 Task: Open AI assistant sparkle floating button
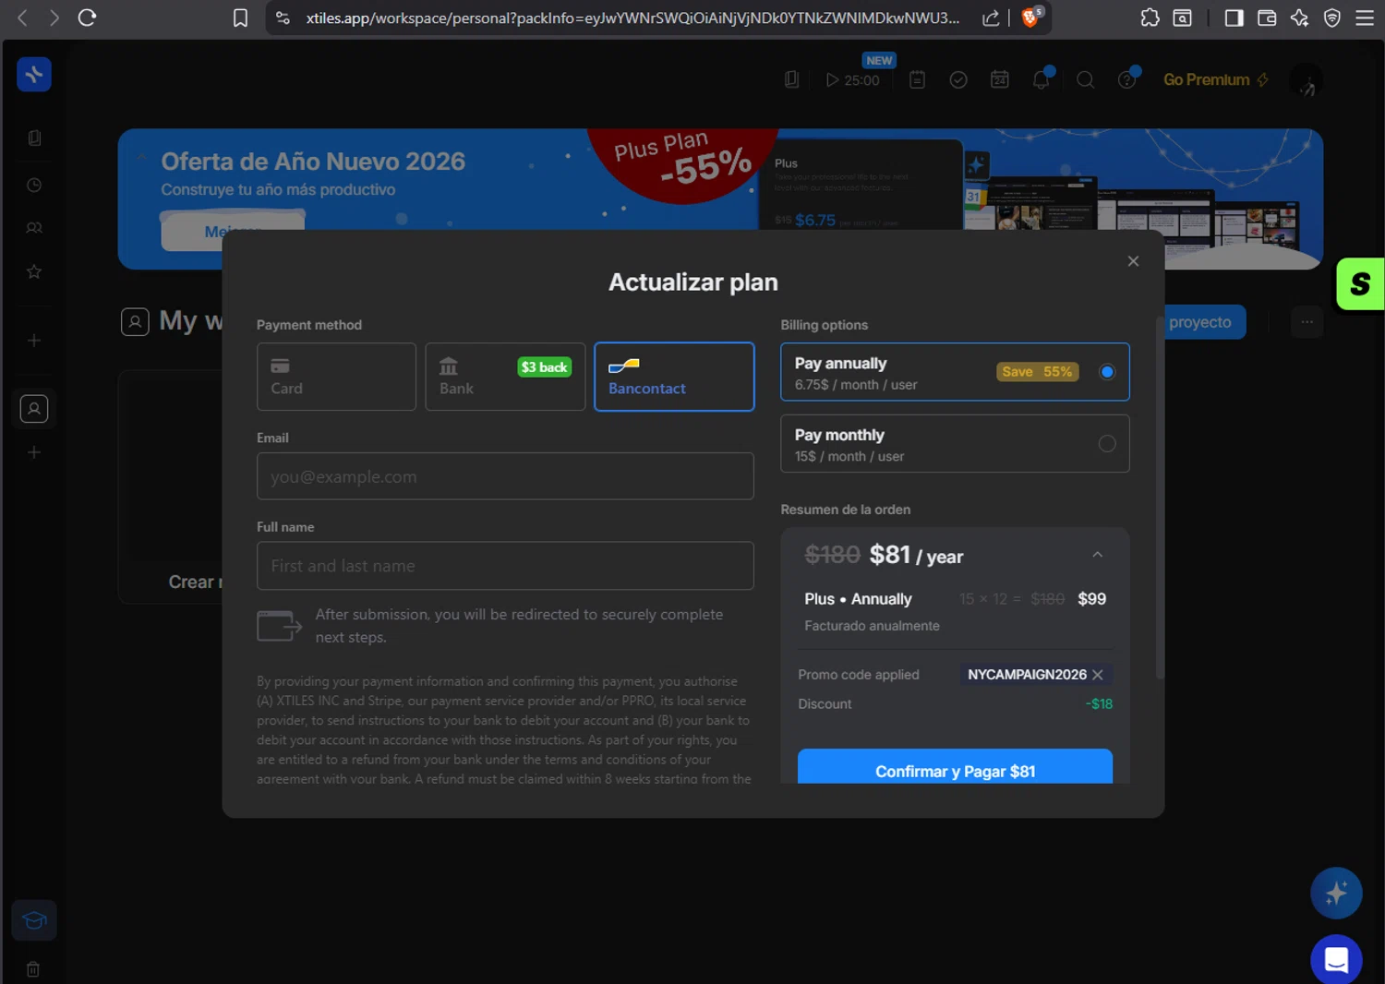click(x=1336, y=893)
